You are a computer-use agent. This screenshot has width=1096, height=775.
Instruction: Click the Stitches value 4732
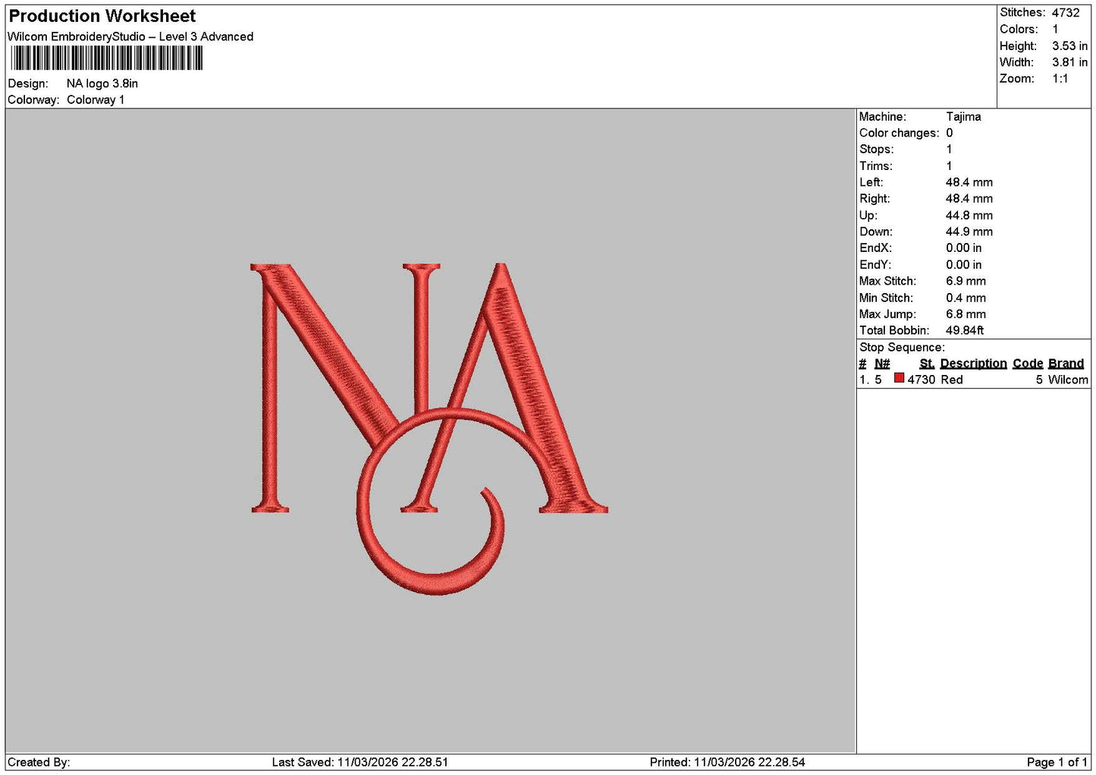coord(1065,13)
